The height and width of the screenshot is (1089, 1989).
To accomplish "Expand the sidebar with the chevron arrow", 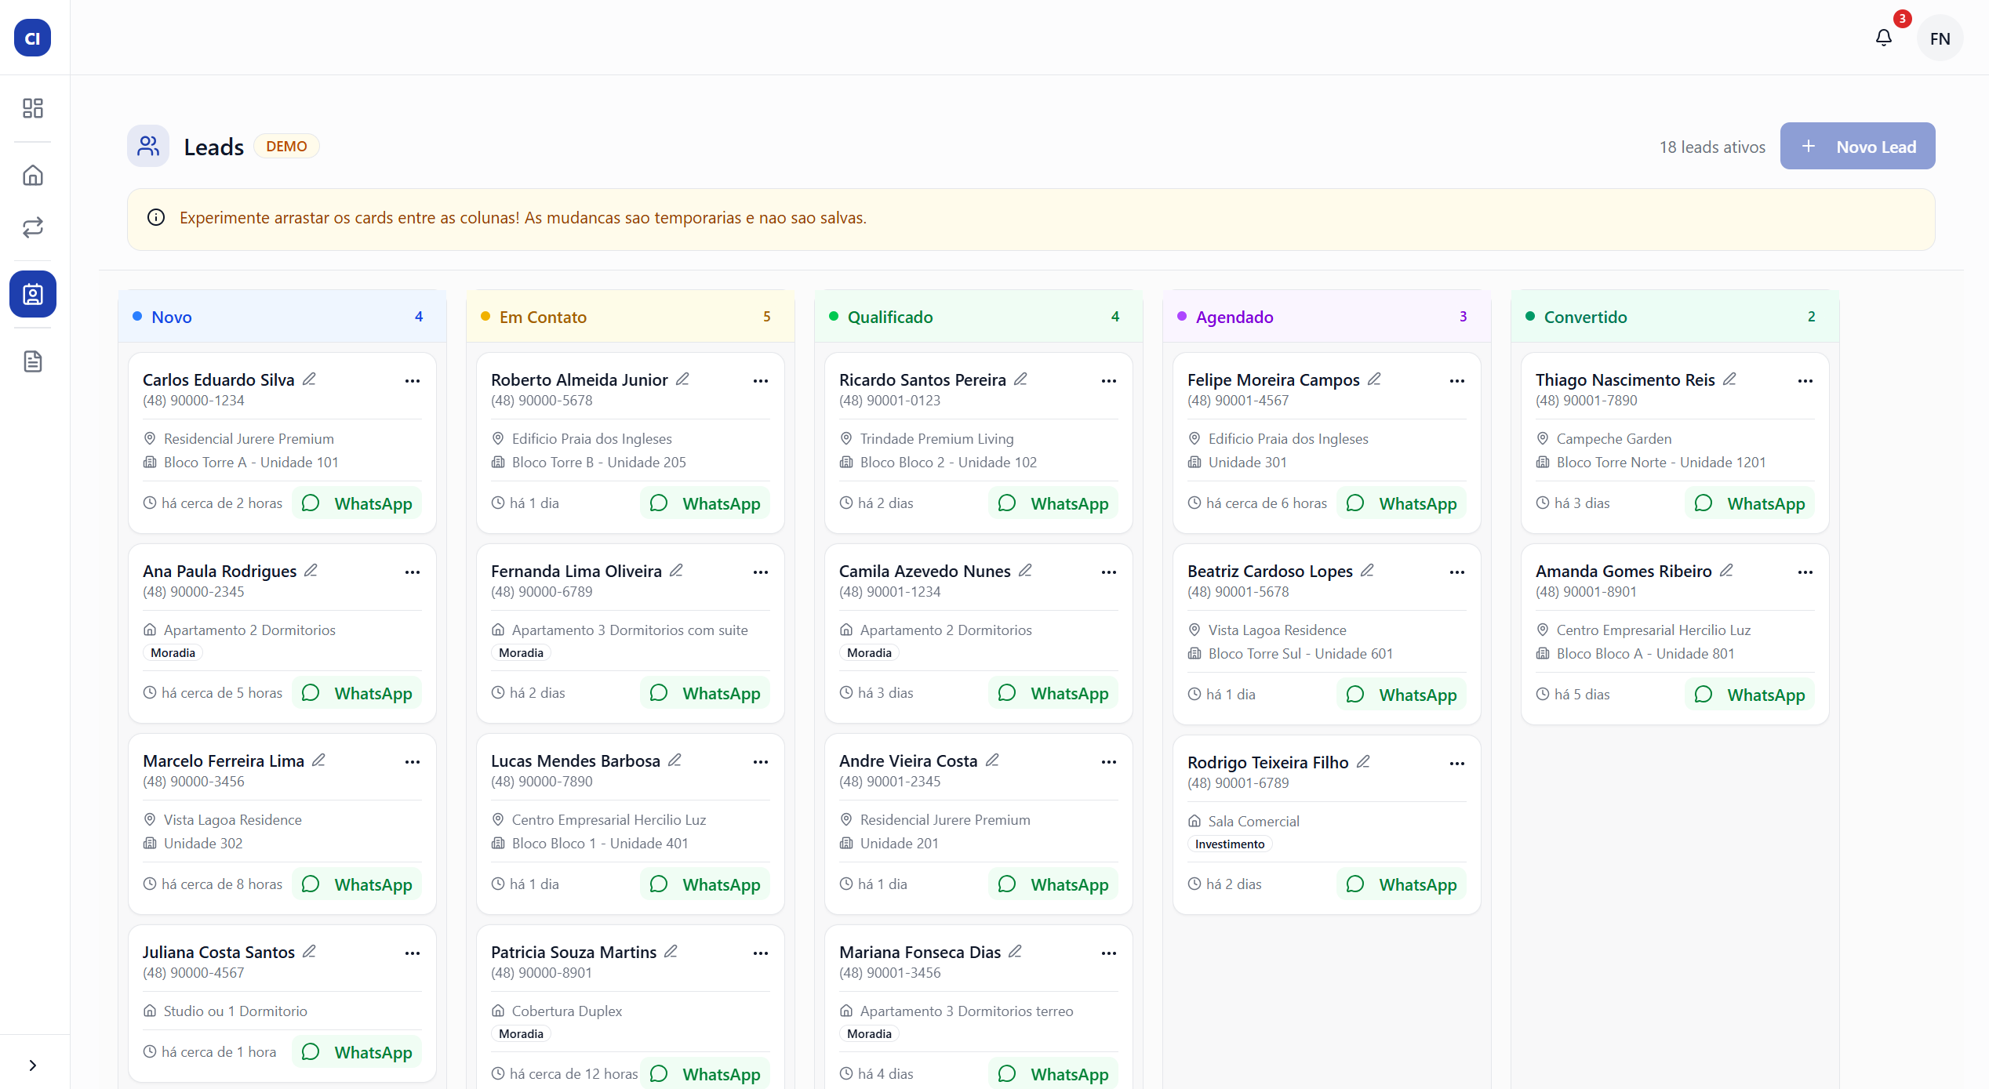I will (32, 1064).
